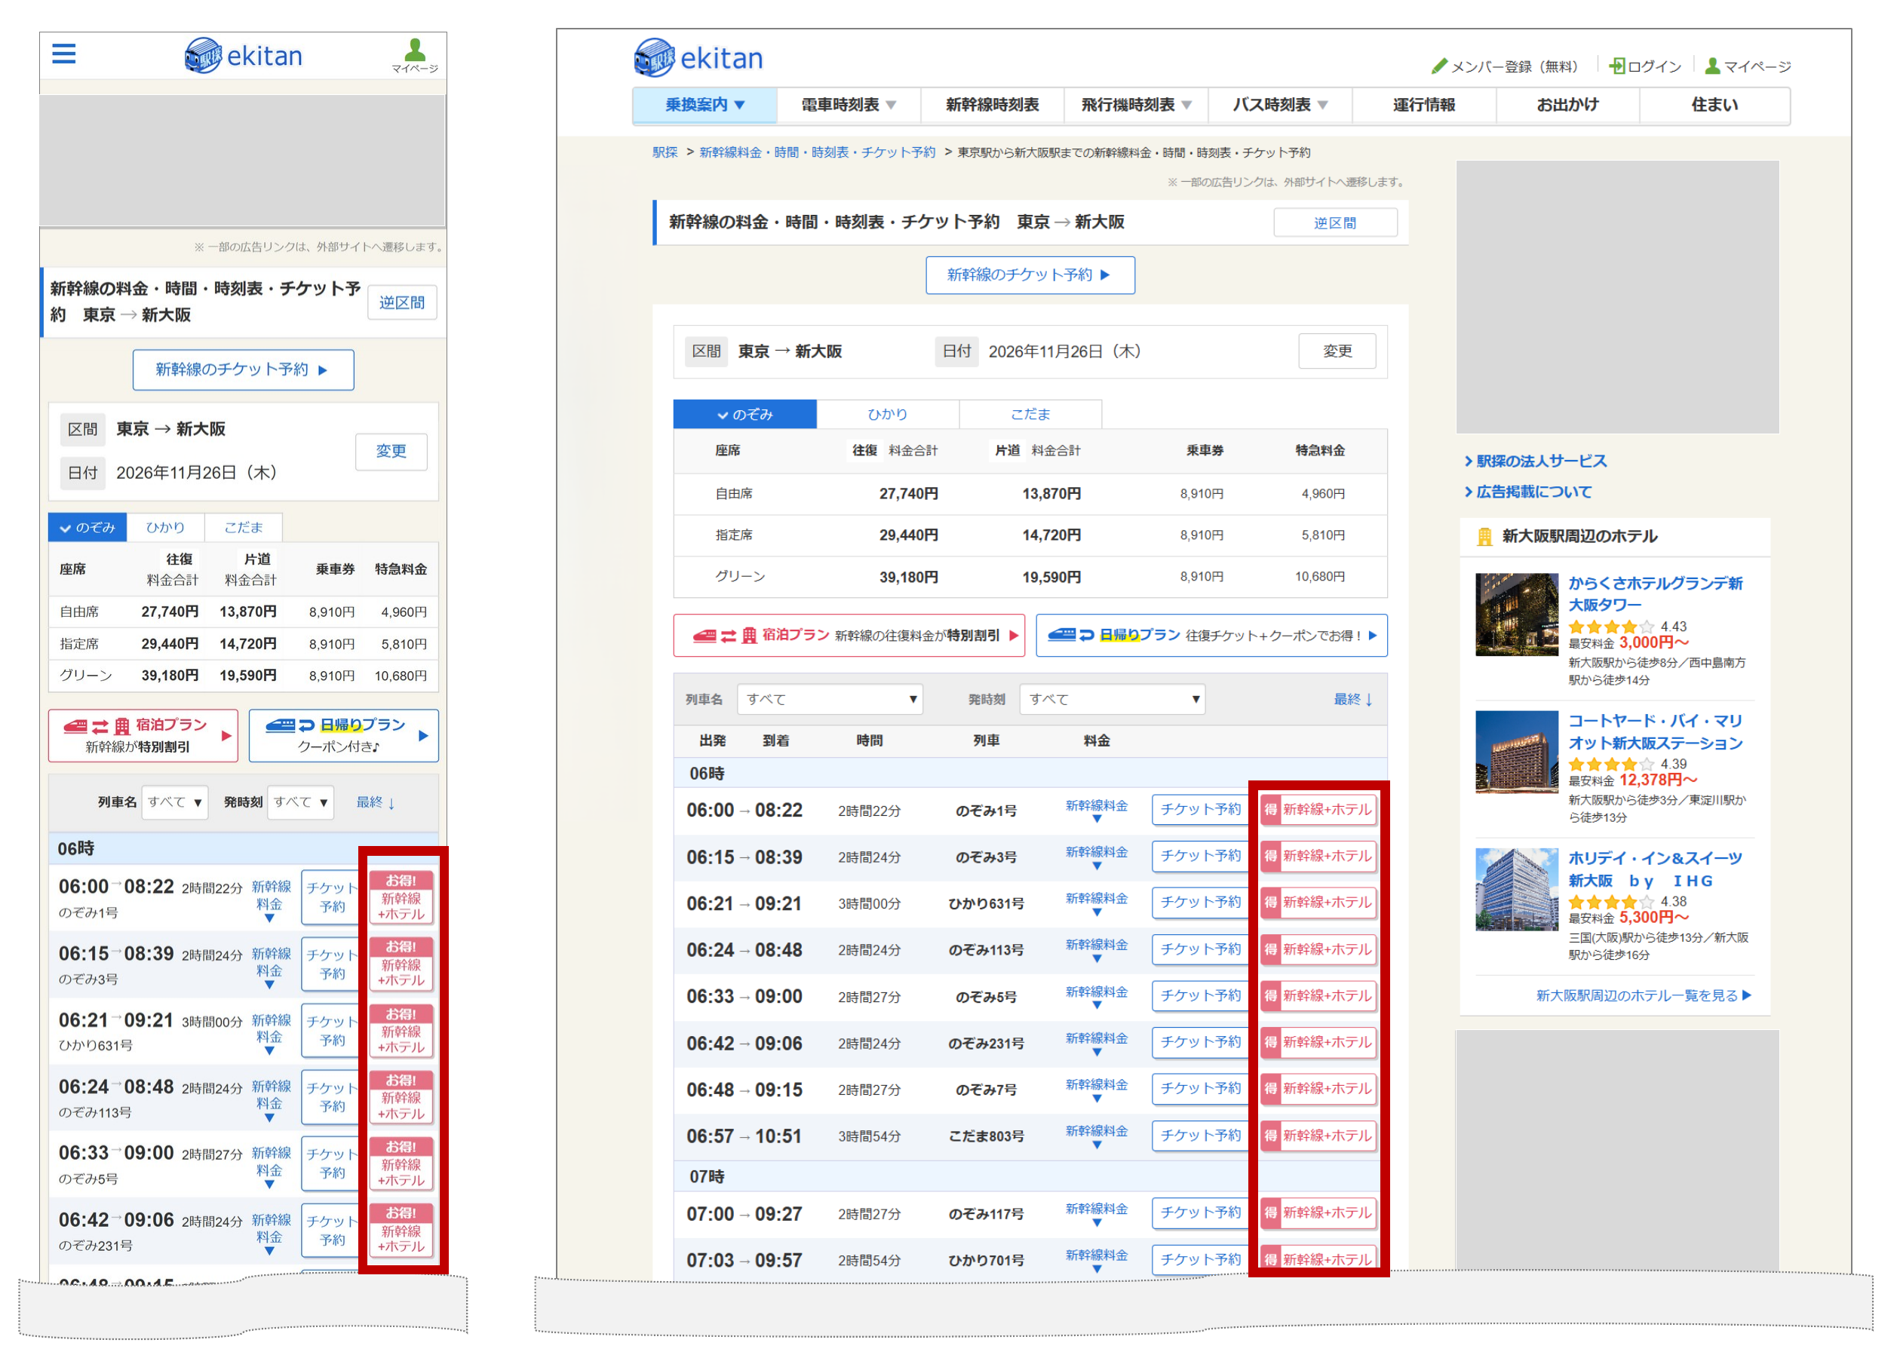Open desktop 発時刻 すべて select box
The image size is (1897, 1355).
(1112, 699)
